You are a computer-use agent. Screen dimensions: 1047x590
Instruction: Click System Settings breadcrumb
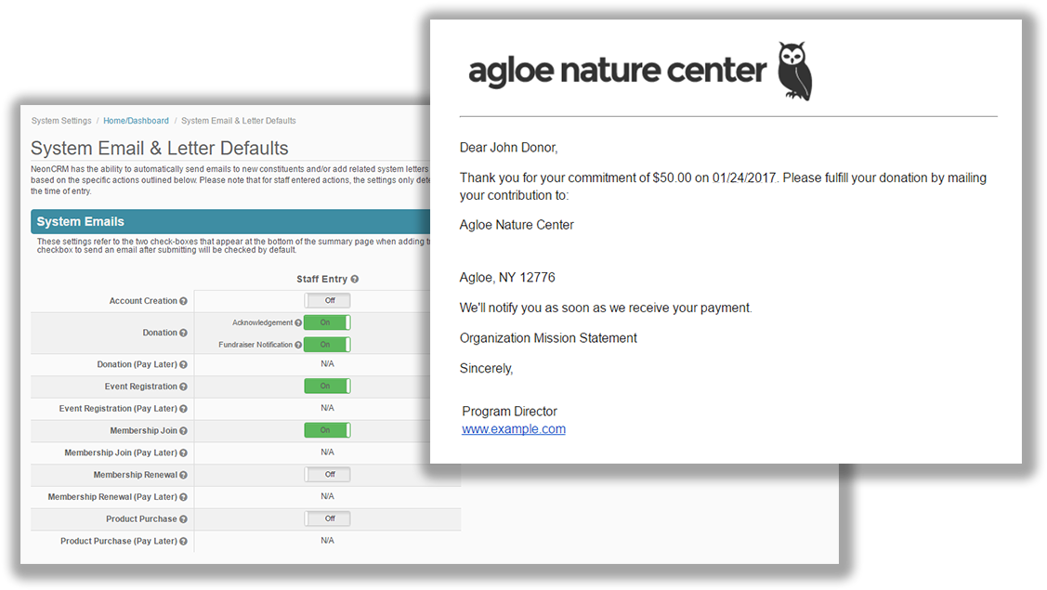pyautogui.click(x=61, y=121)
